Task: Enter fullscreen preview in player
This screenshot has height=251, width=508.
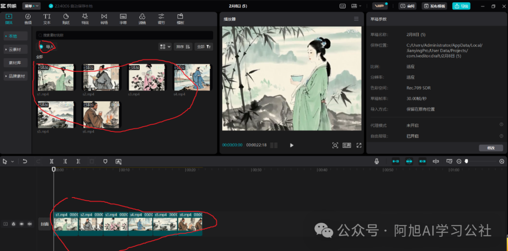Action: [359, 145]
